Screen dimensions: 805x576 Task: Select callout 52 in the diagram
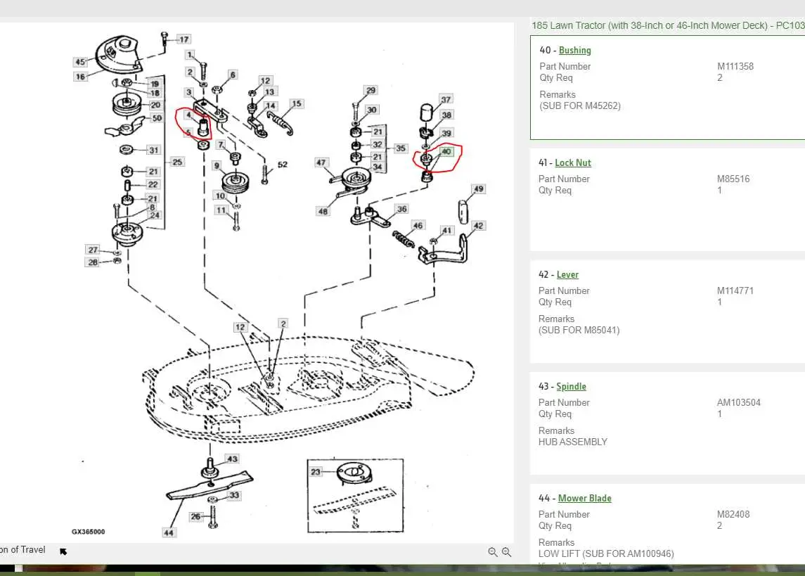coord(283,165)
